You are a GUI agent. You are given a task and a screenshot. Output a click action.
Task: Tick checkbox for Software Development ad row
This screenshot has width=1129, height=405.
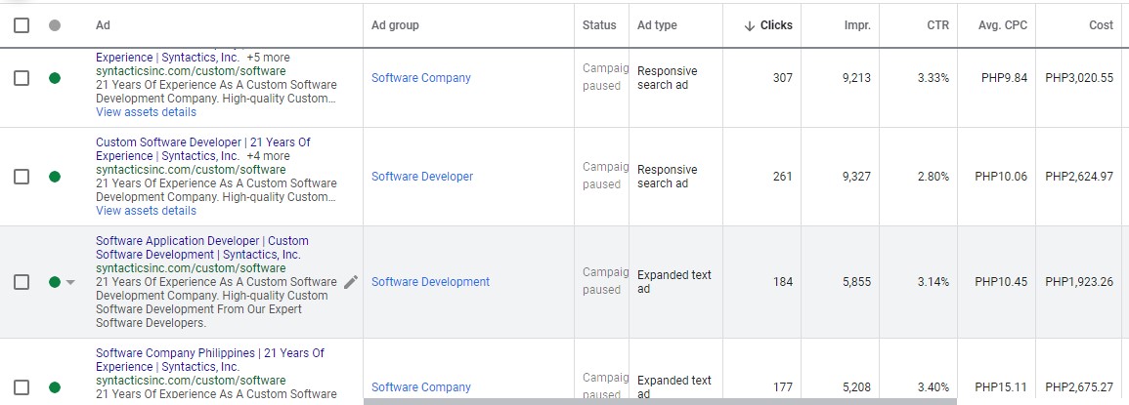point(22,282)
